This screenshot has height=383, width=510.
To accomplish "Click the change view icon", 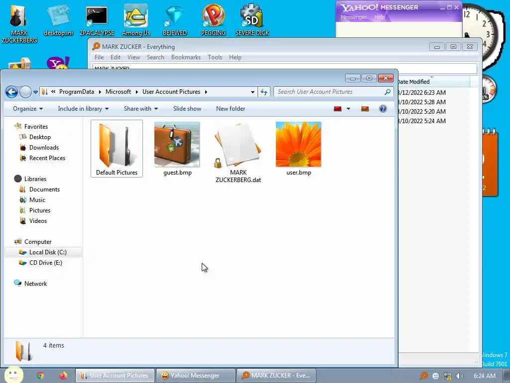I will click(338, 109).
